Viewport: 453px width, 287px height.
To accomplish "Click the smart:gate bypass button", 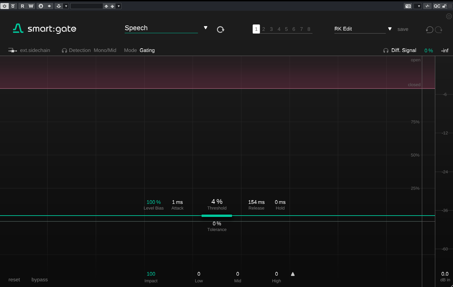I will pyautogui.click(x=40, y=280).
